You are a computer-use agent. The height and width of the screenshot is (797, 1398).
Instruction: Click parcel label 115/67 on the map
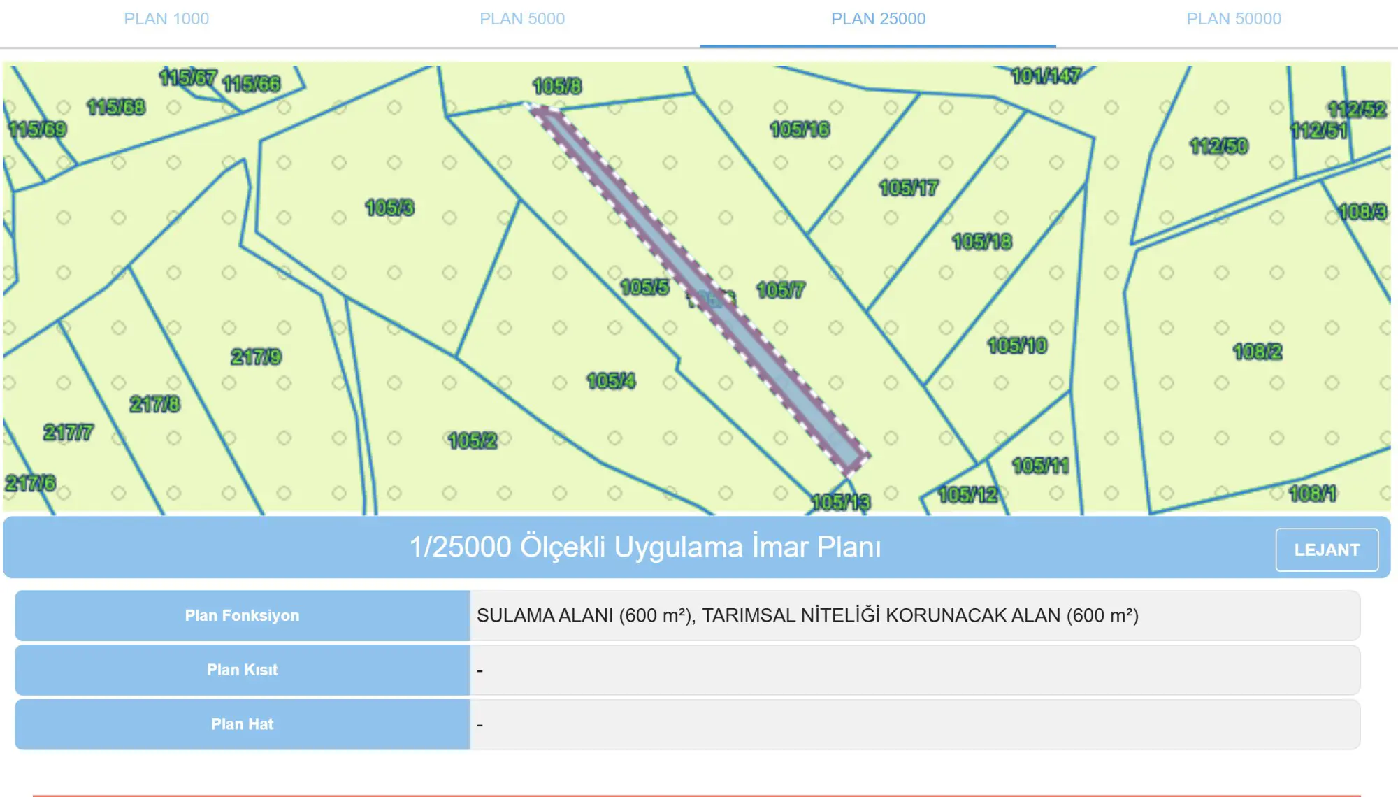[x=188, y=77]
